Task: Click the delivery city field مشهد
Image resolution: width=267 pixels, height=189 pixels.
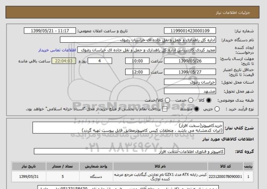Action: (190, 91)
